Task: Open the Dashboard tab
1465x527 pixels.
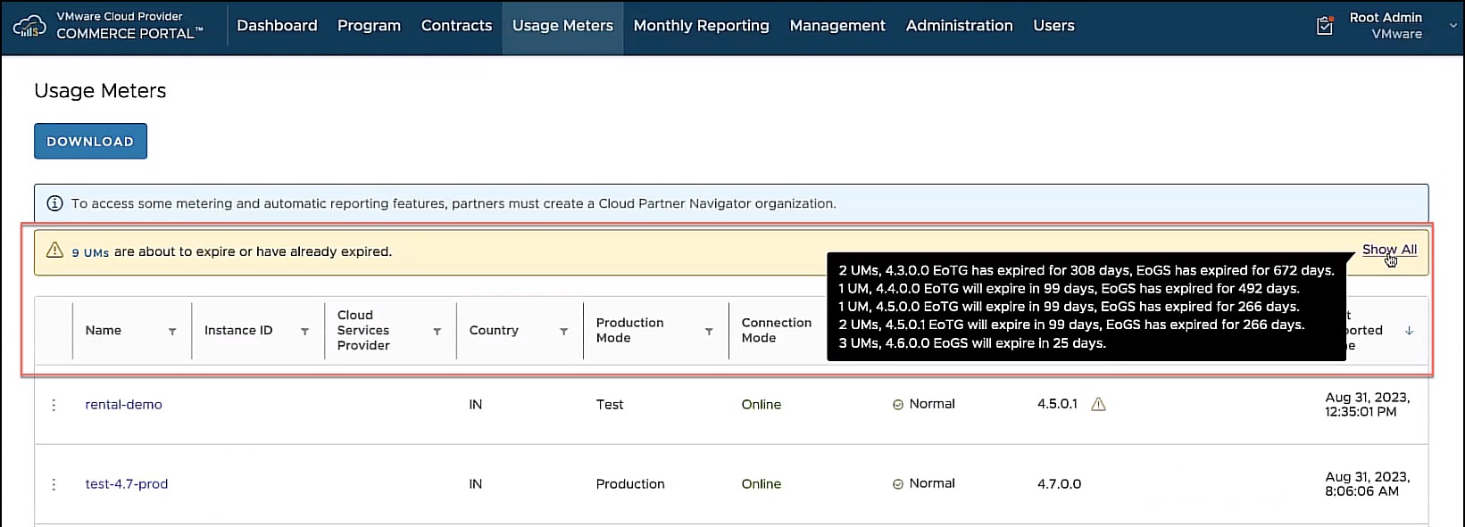Action: pos(277,26)
